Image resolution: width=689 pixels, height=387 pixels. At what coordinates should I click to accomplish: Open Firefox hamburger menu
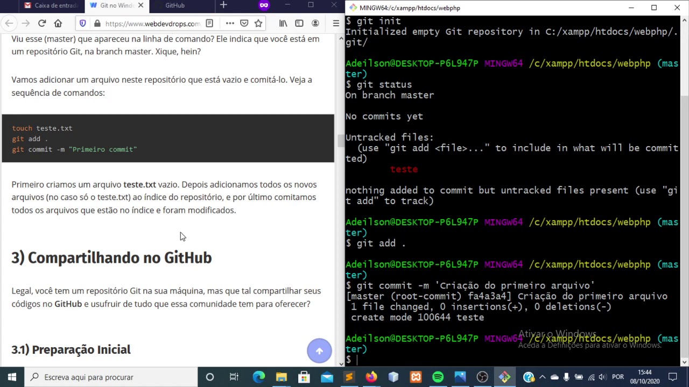click(336, 23)
